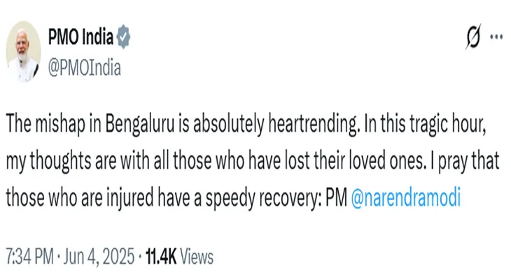Open the 11.4K view count
Viewport: 511px width, 280px height.
point(161,256)
